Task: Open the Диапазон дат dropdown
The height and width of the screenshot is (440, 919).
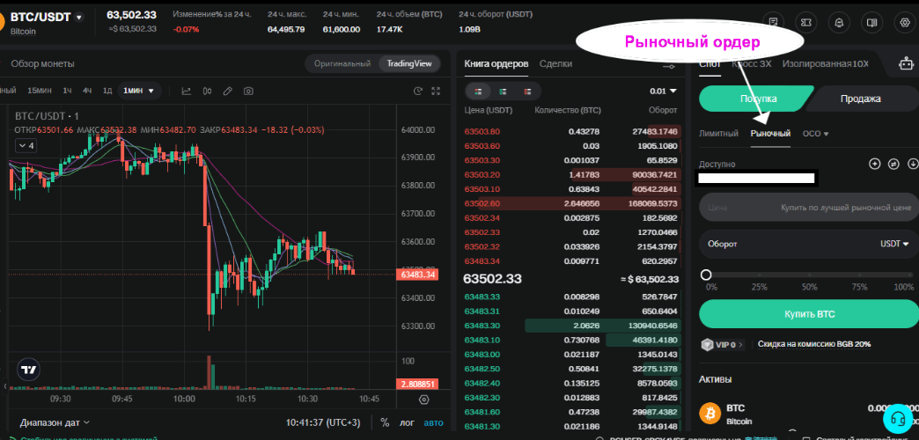Action: (x=55, y=422)
